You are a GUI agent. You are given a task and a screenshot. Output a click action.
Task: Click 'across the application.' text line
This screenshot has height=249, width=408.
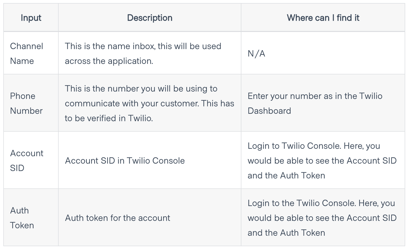(109, 61)
